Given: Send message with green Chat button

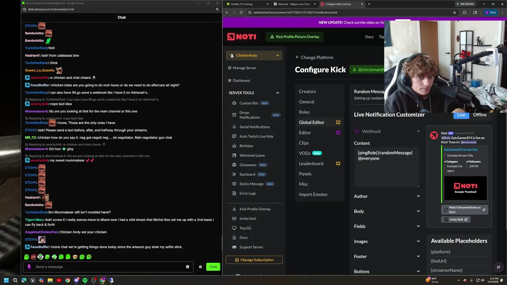Looking at the screenshot, I should (x=213, y=267).
